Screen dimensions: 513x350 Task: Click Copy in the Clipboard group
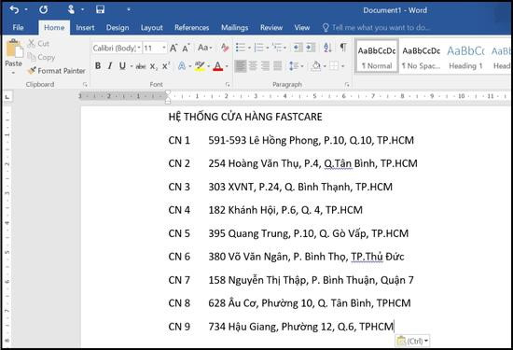(41, 57)
